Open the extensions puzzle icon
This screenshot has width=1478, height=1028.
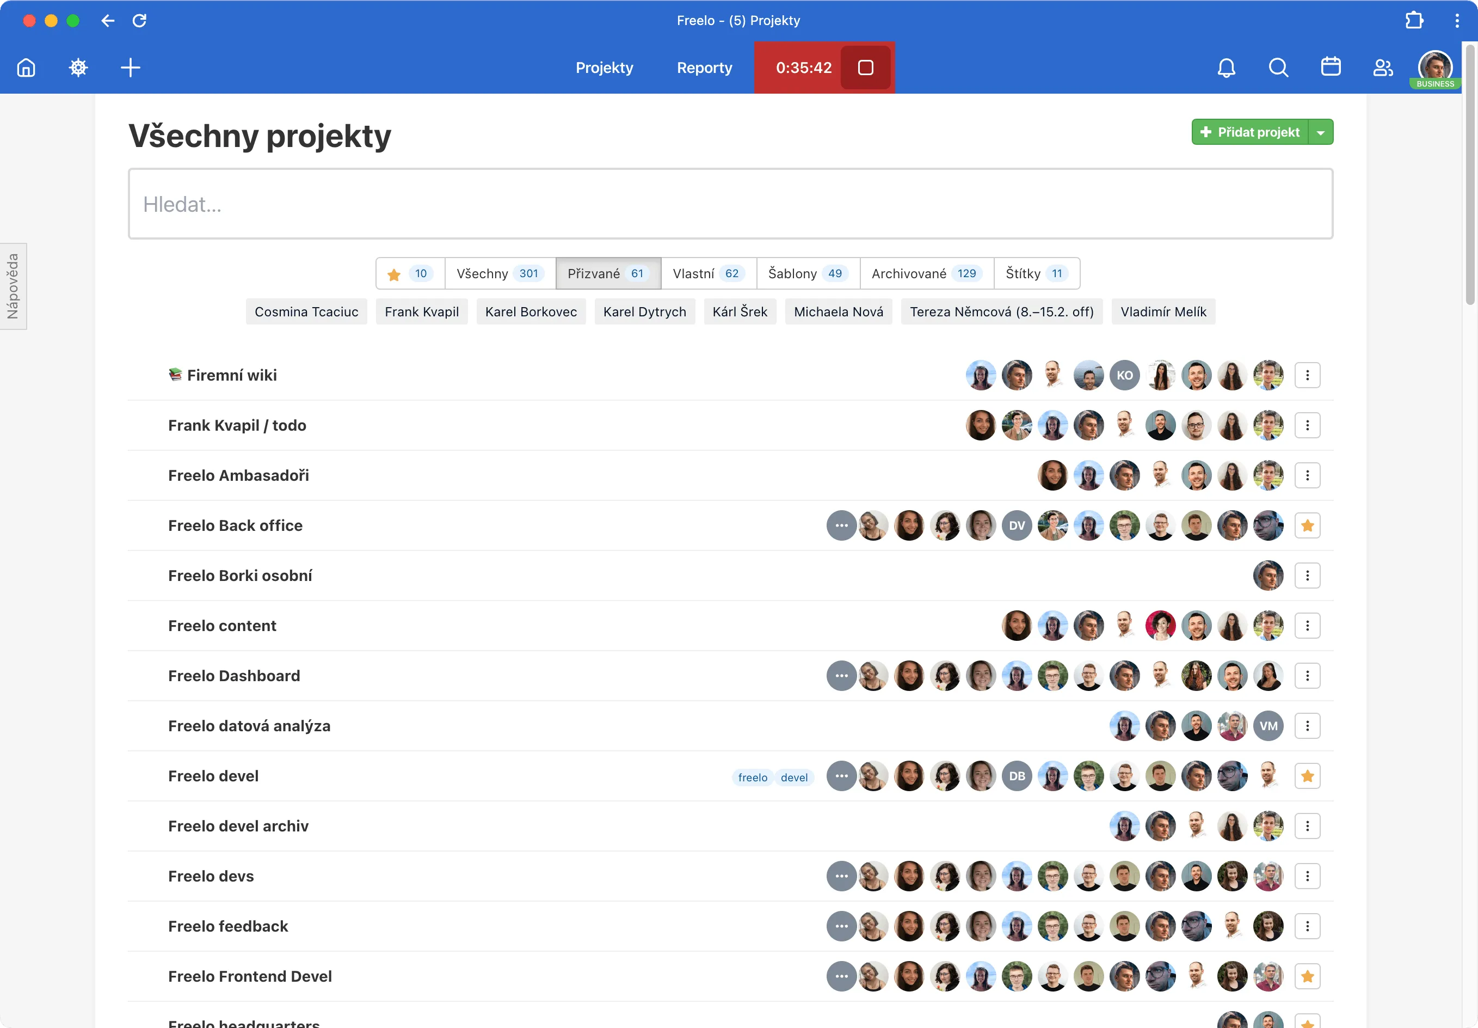pyautogui.click(x=1414, y=21)
